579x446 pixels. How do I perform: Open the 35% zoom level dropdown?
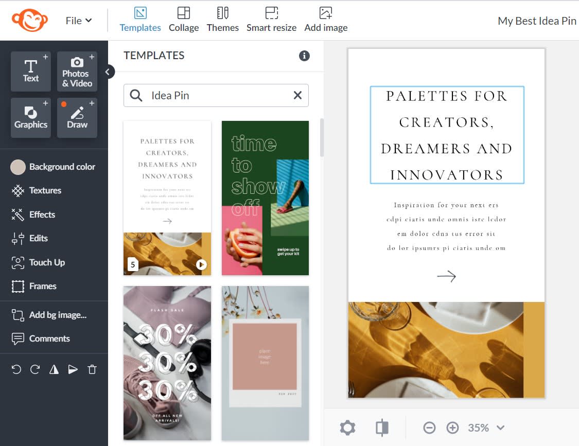coord(486,428)
